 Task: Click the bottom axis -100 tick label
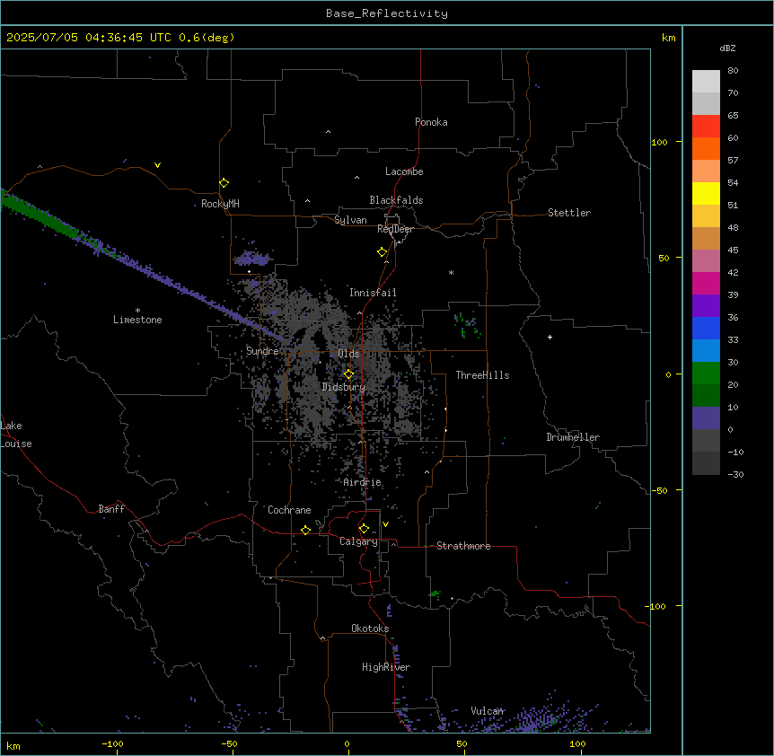[112, 743]
